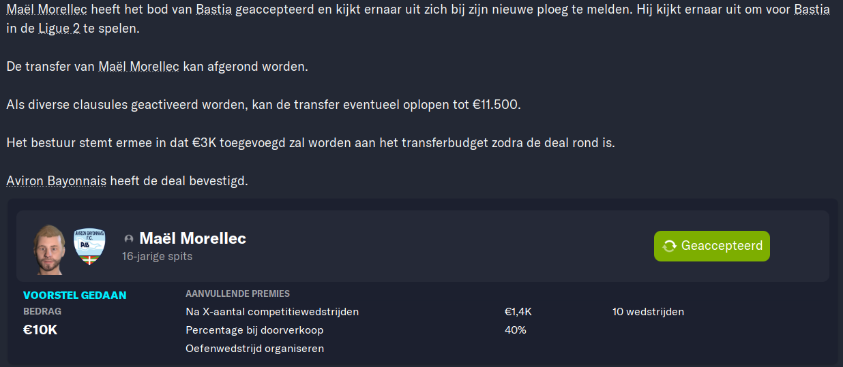This screenshot has width=843, height=367.
Task: Open Maël Morellec link starting the first sentence
Action: 46,10
